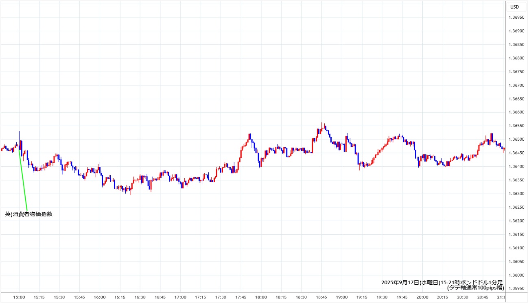
Task: Click the 1.36650 price axis label
Action: [516, 99]
